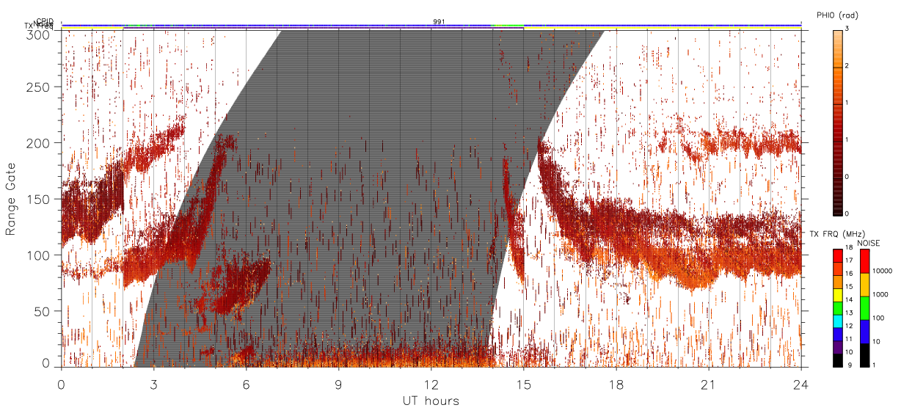The image size is (901, 416).
Task: Click hour tick 9 on UT axis
Action: (x=339, y=385)
